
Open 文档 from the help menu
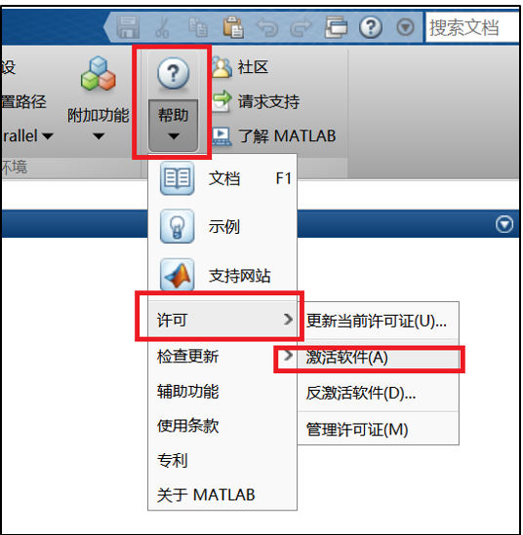[x=222, y=178]
